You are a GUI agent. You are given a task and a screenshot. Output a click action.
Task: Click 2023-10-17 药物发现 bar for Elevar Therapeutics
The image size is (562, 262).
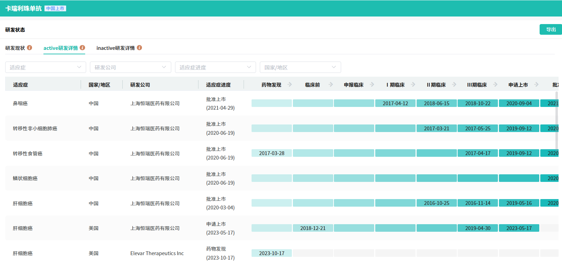272,253
